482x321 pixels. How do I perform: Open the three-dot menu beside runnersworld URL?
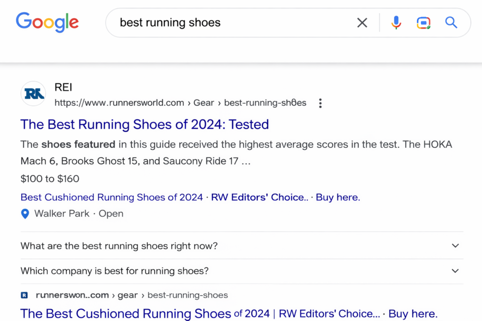click(320, 103)
